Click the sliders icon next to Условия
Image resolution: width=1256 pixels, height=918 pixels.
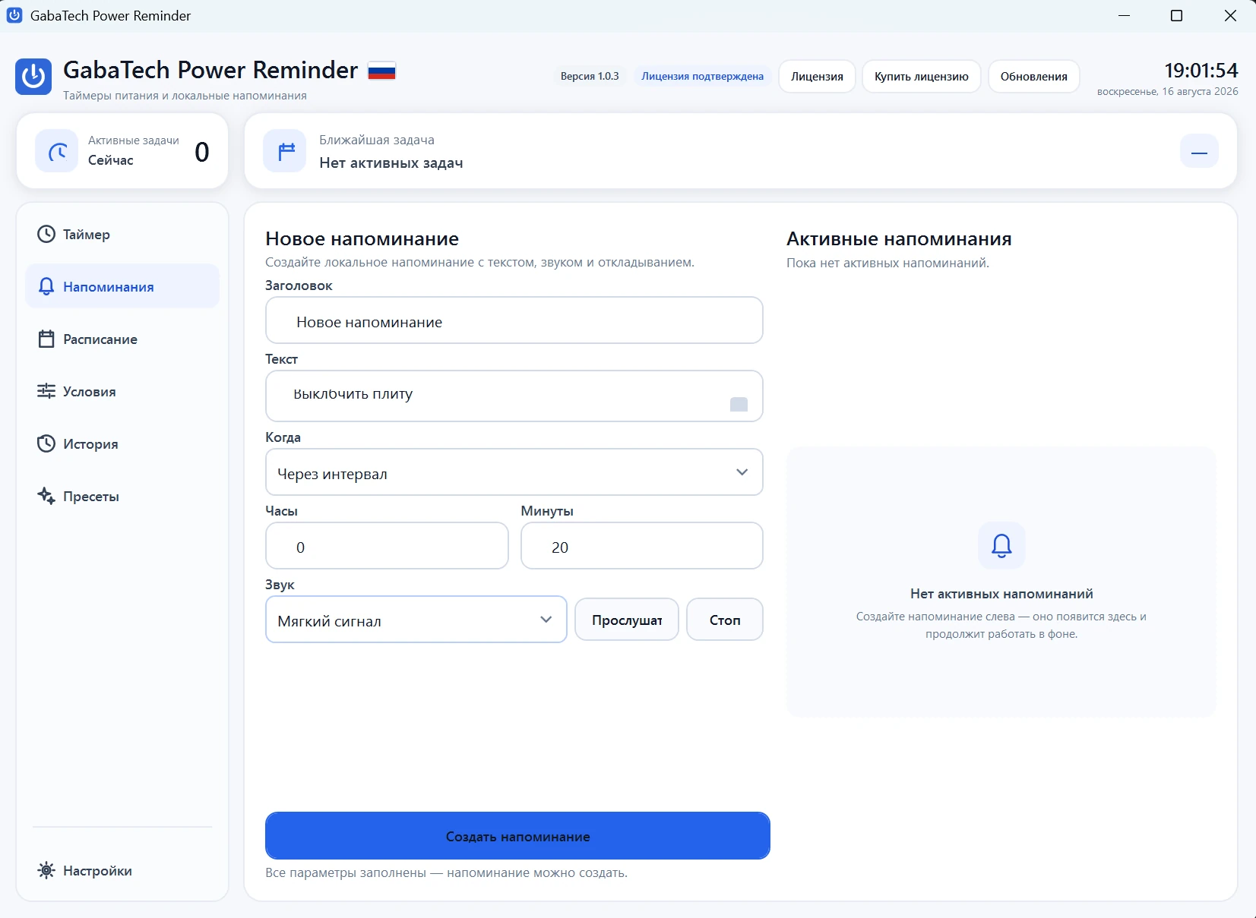46,391
